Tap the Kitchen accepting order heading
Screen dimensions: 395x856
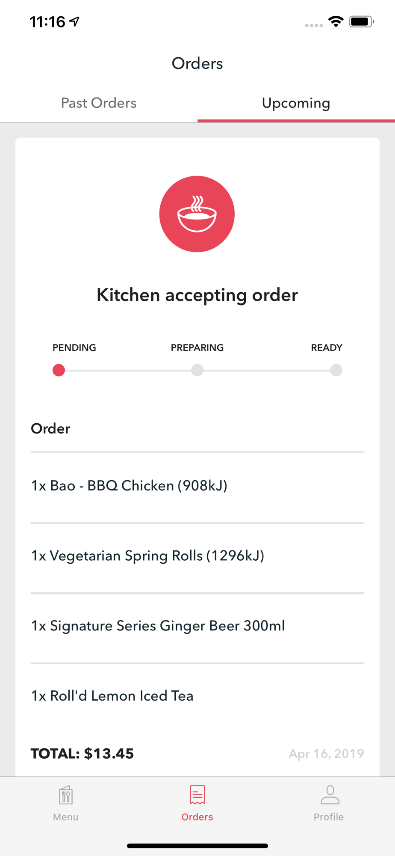click(x=197, y=295)
